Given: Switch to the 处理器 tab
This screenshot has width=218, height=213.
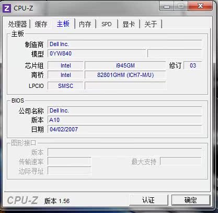Looking at the screenshot, I should click(17, 24).
